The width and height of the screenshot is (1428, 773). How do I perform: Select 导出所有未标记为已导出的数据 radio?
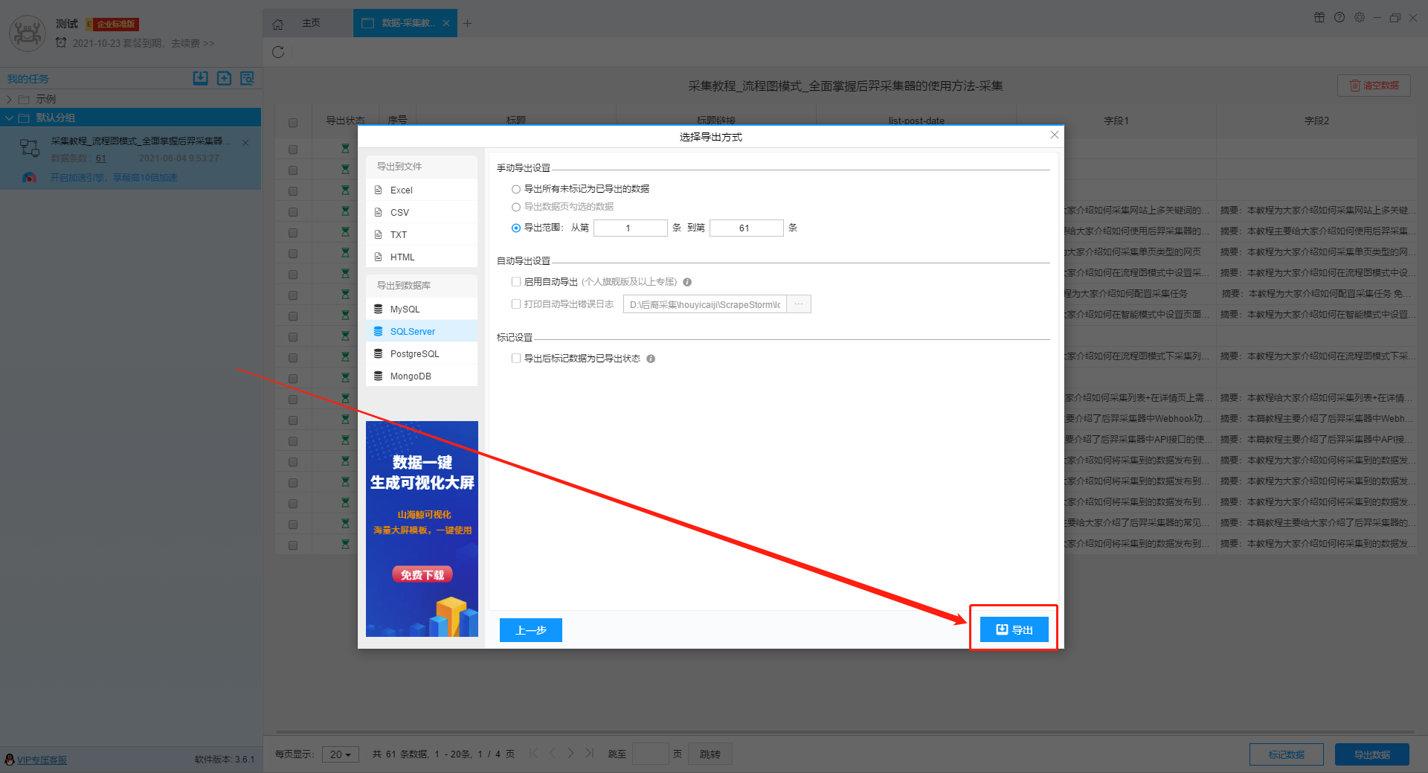(x=516, y=189)
